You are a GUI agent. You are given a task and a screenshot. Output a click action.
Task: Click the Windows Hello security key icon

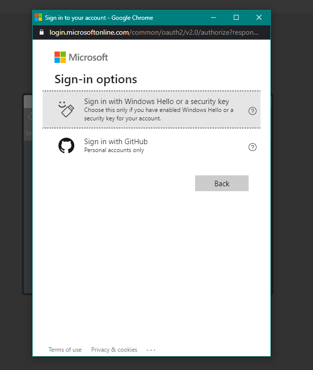click(66, 109)
